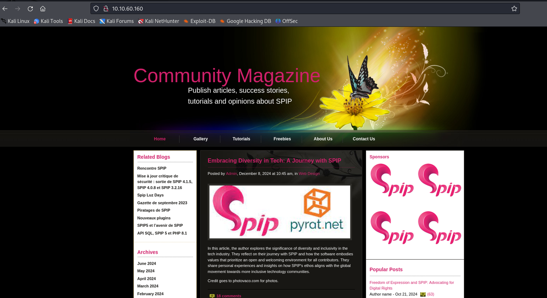
Task: Click the Related Blogs heading
Action: tap(154, 157)
